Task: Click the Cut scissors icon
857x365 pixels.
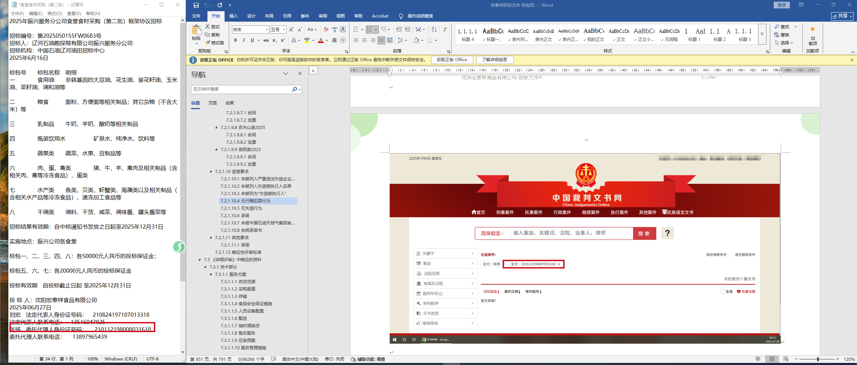Action: click(x=207, y=27)
